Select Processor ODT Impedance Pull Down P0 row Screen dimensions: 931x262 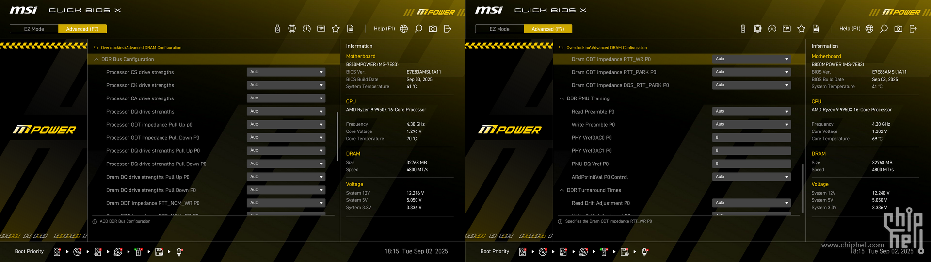[213, 138]
